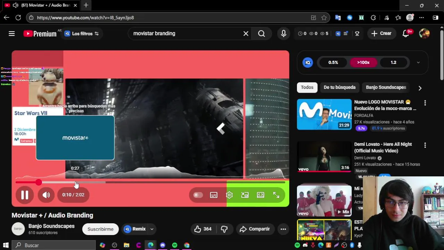Like the video with 364 likes

(x=203, y=229)
